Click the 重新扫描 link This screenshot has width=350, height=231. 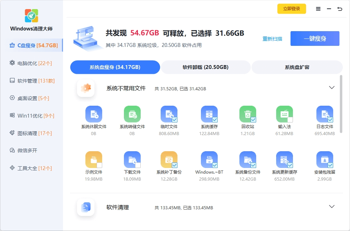[272, 39]
